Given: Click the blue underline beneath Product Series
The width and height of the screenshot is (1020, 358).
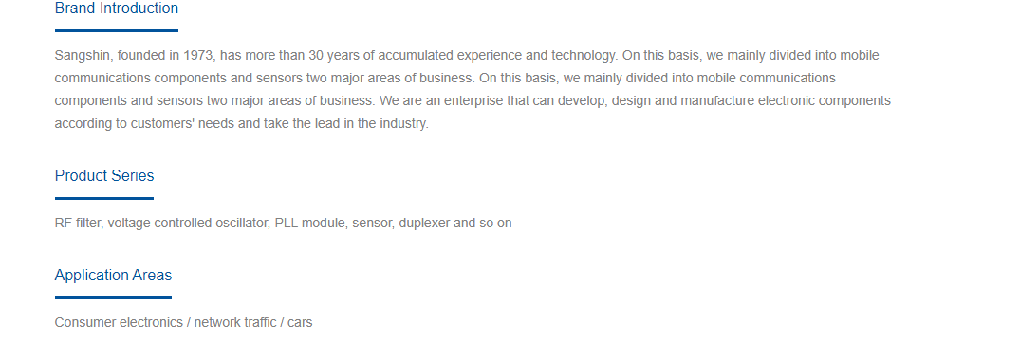Looking at the screenshot, I should pyautogui.click(x=104, y=198).
